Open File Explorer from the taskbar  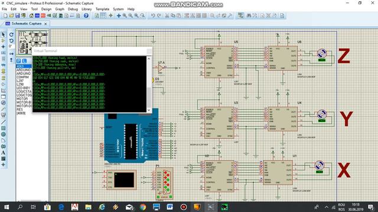coord(88,207)
